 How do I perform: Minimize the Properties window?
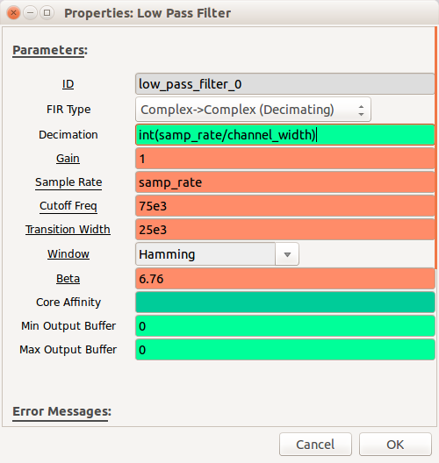click(30, 13)
